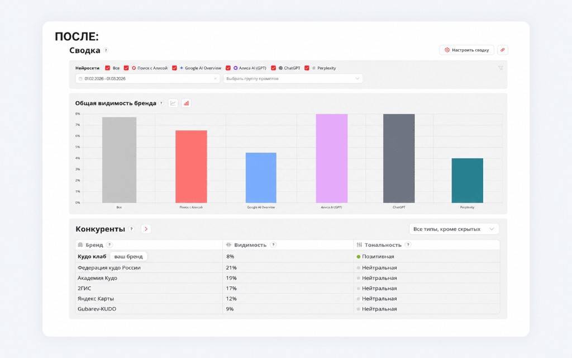572x358 pixels.
Task: Click the help icon in the Видимость column
Action: point(273,245)
